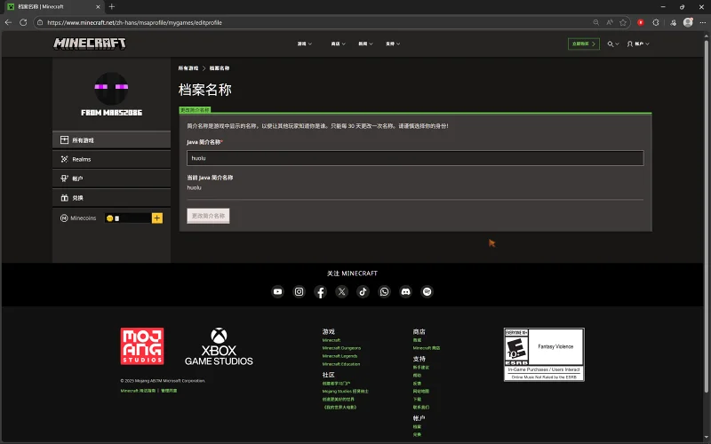This screenshot has width=711, height=444.
Task: Open the site search magnifier dropdown
Action: 613,44
